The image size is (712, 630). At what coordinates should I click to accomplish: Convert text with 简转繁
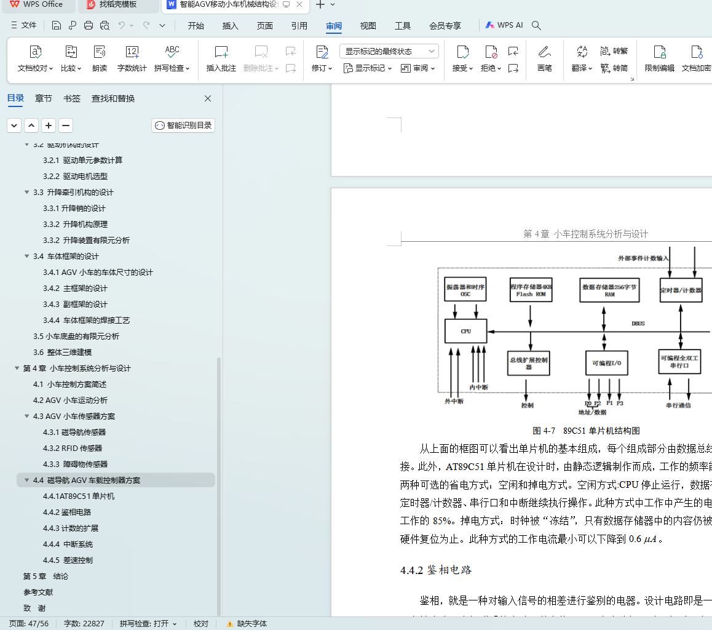tap(614, 51)
